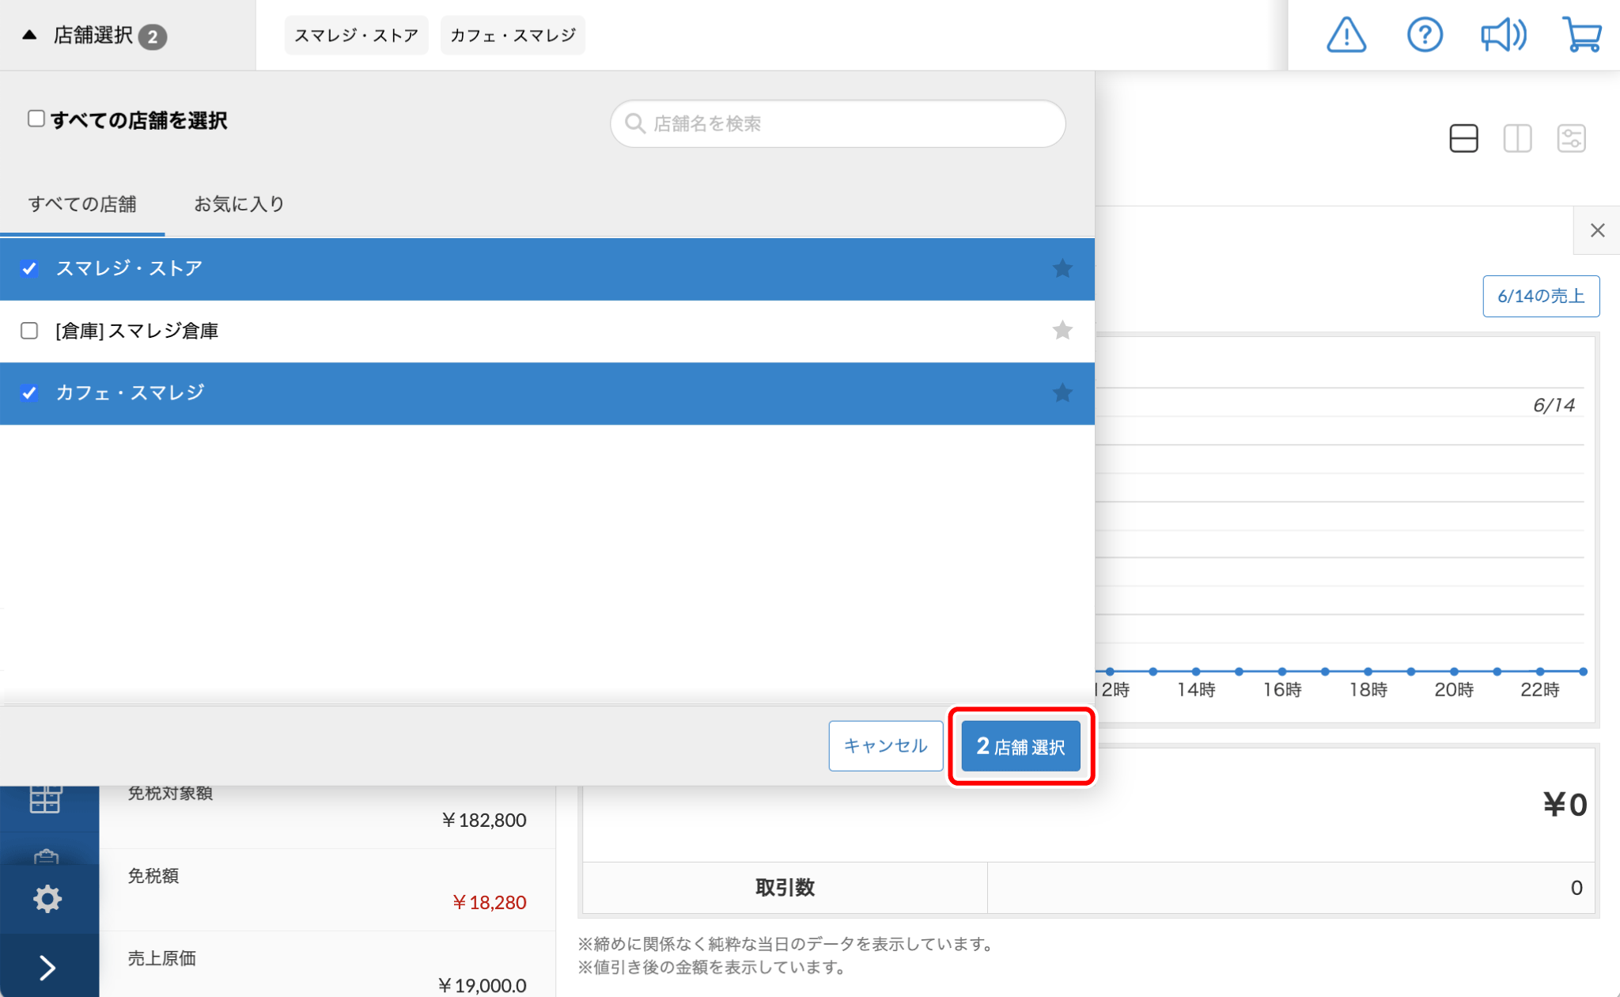Toggle favorite star for スマレジ・ストア
Screen dimensions: 1620x997
[1062, 269]
